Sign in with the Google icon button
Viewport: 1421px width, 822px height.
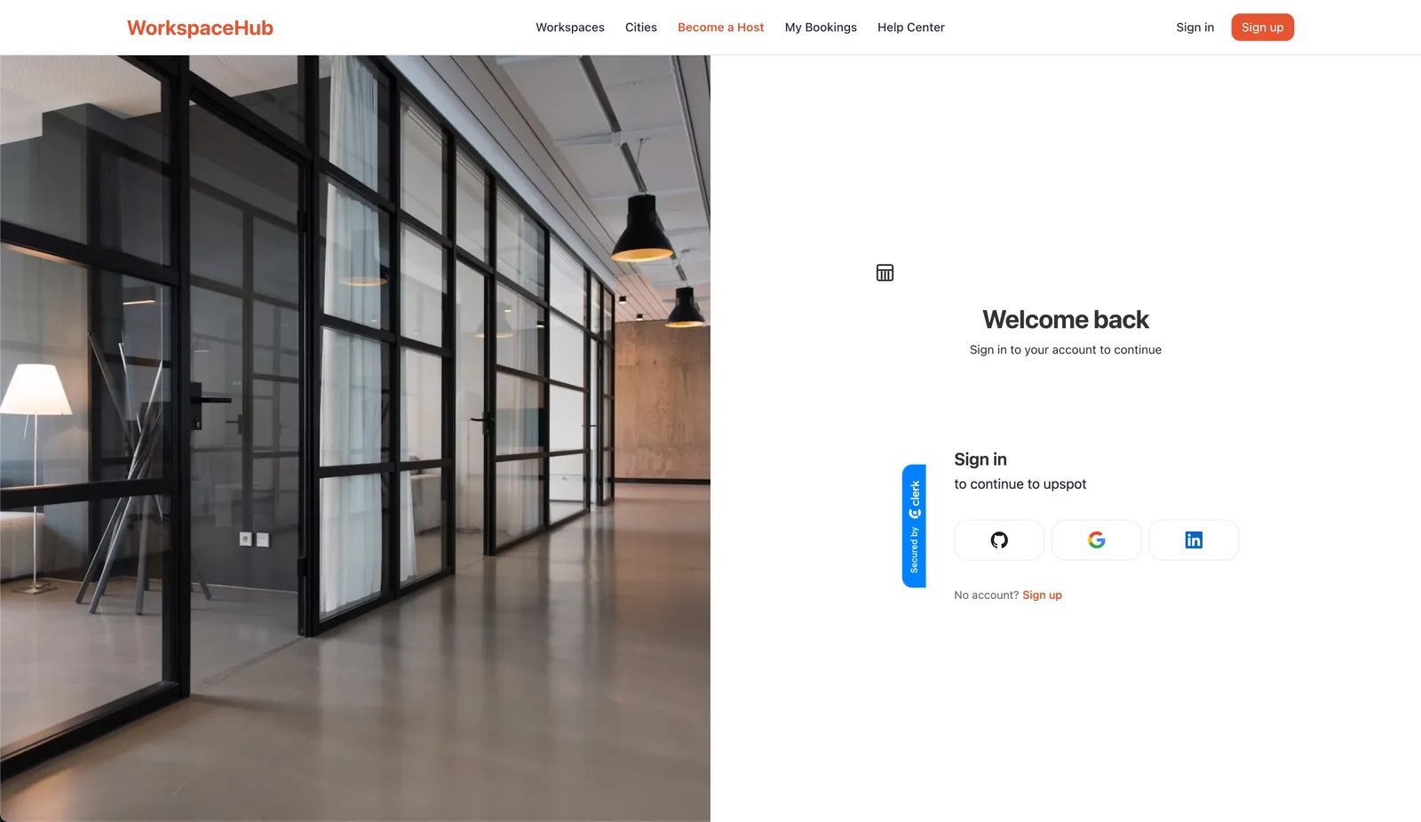[x=1097, y=540]
